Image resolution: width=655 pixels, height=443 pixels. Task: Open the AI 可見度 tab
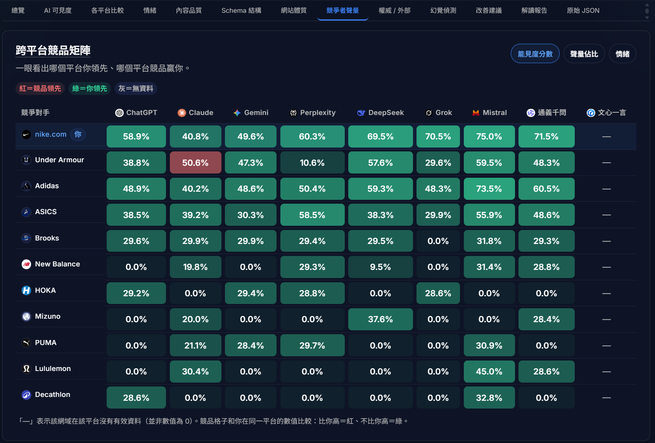point(58,10)
